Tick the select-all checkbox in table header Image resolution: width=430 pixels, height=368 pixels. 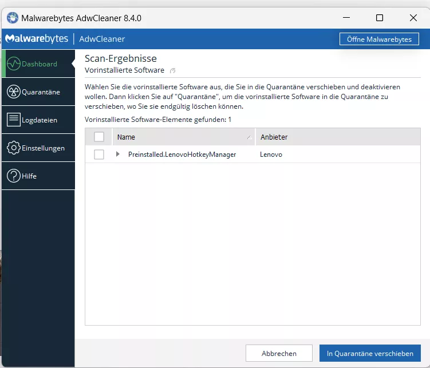99,137
